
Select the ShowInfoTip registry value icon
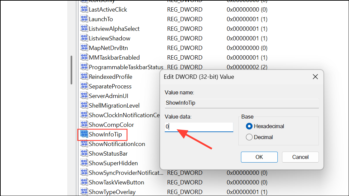click(x=84, y=134)
